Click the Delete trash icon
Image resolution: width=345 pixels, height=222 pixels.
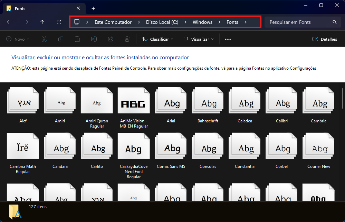click(127, 39)
